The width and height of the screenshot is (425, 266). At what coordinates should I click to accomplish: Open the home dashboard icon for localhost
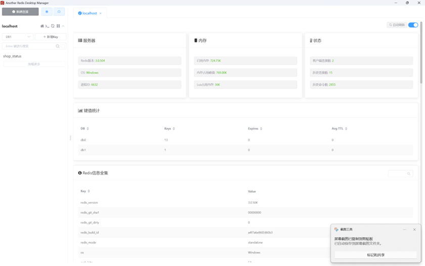click(42, 26)
